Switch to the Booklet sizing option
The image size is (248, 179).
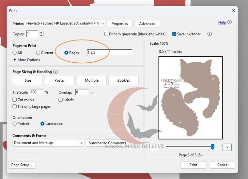point(124,80)
